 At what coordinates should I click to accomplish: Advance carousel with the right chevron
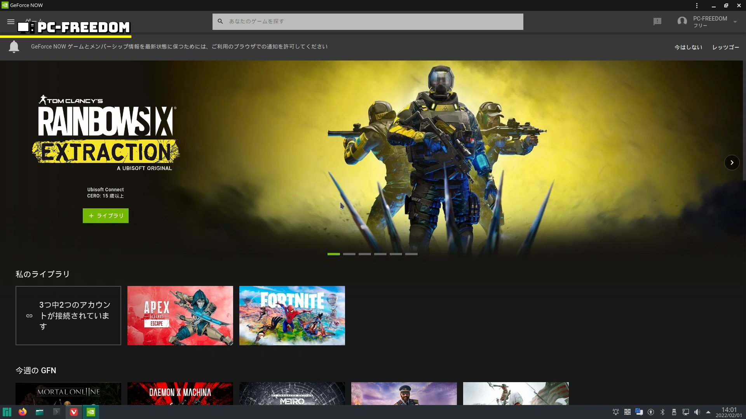(x=732, y=163)
